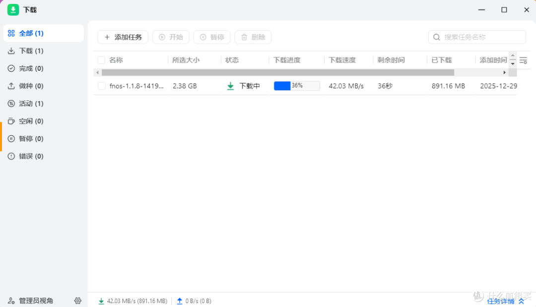Click the horizontal scrollbar thumb
This screenshot has height=307, width=536.
click(278, 72)
